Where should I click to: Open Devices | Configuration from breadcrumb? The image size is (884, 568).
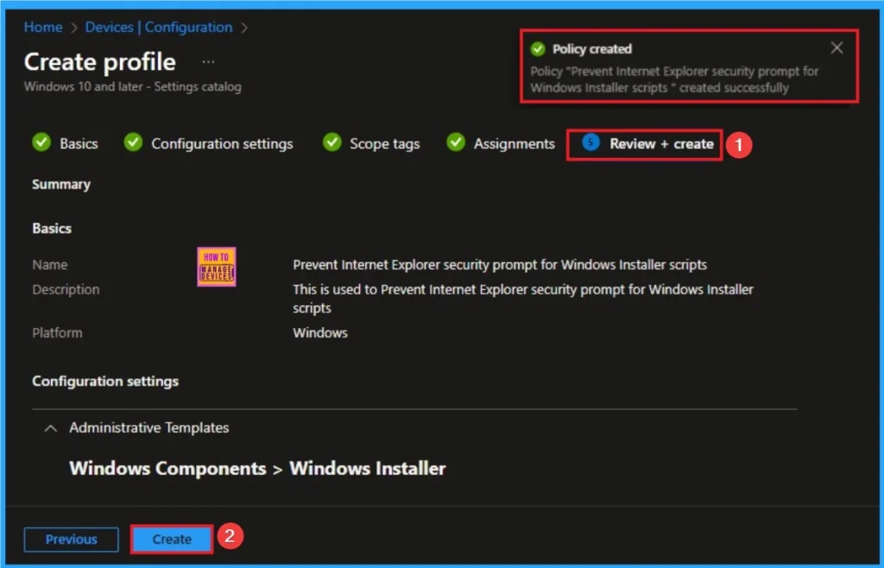(x=159, y=27)
